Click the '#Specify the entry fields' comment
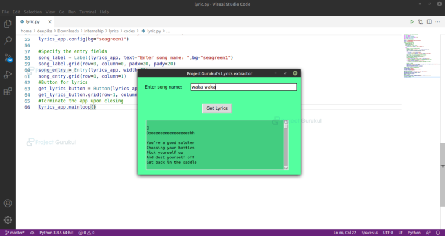 pos(72,51)
